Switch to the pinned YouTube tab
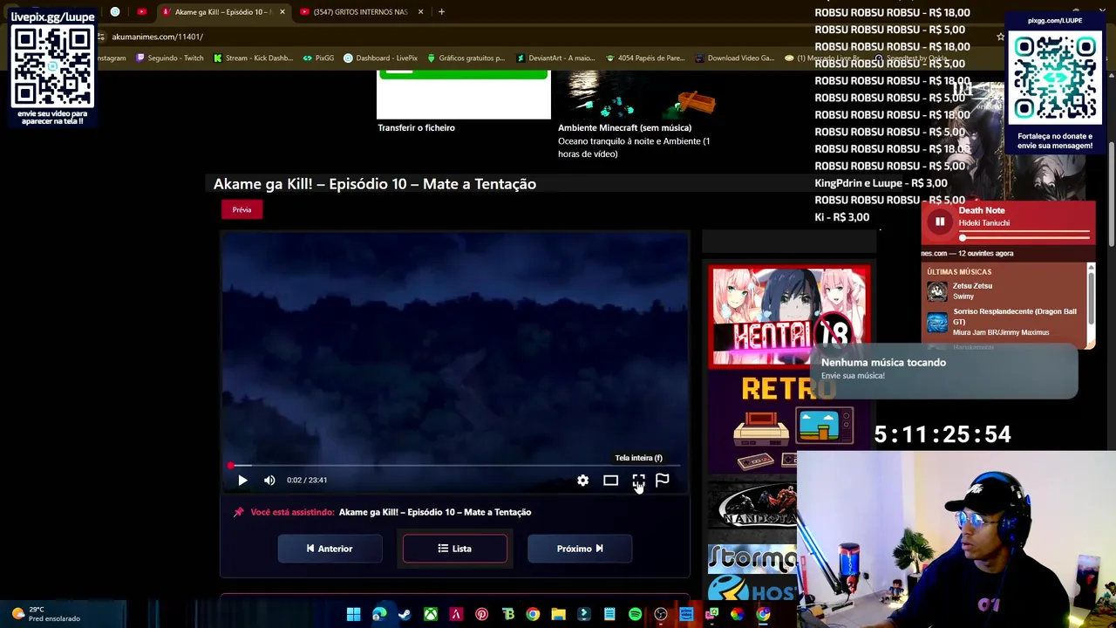 pyautogui.click(x=142, y=11)
